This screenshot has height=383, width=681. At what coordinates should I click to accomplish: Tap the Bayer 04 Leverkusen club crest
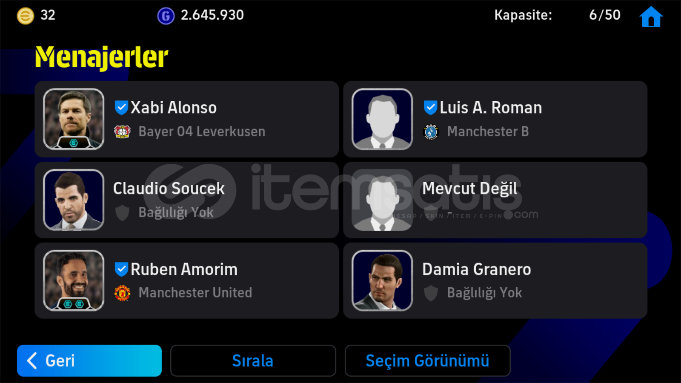pos(122,131)
